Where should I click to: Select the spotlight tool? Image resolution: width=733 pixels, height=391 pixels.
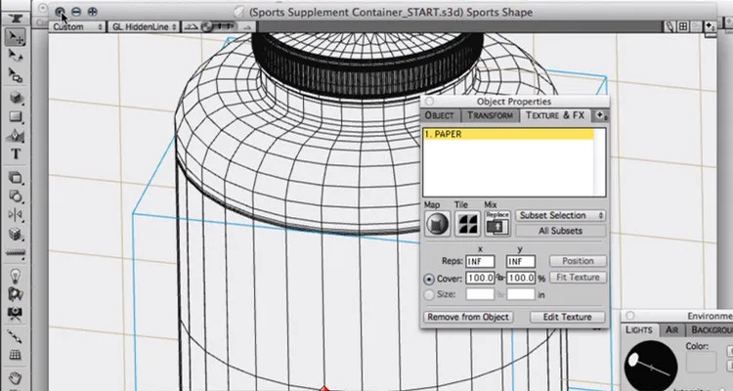pos(15,293)
